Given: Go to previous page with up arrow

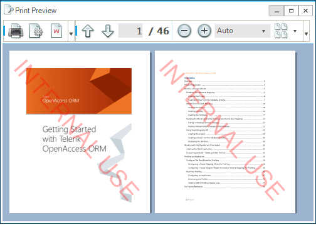Looking at the screenshot, I should [88, 31].
